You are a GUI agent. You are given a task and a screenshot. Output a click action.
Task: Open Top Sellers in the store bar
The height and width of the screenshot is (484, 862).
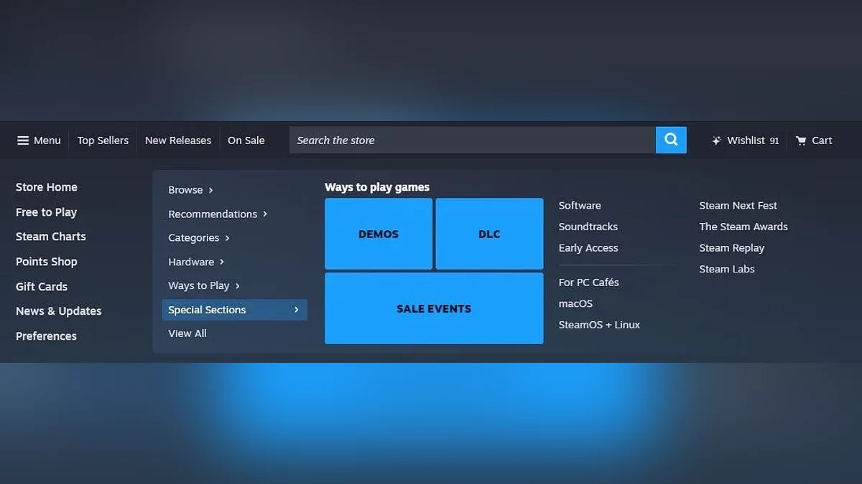[x=103, y=141]
